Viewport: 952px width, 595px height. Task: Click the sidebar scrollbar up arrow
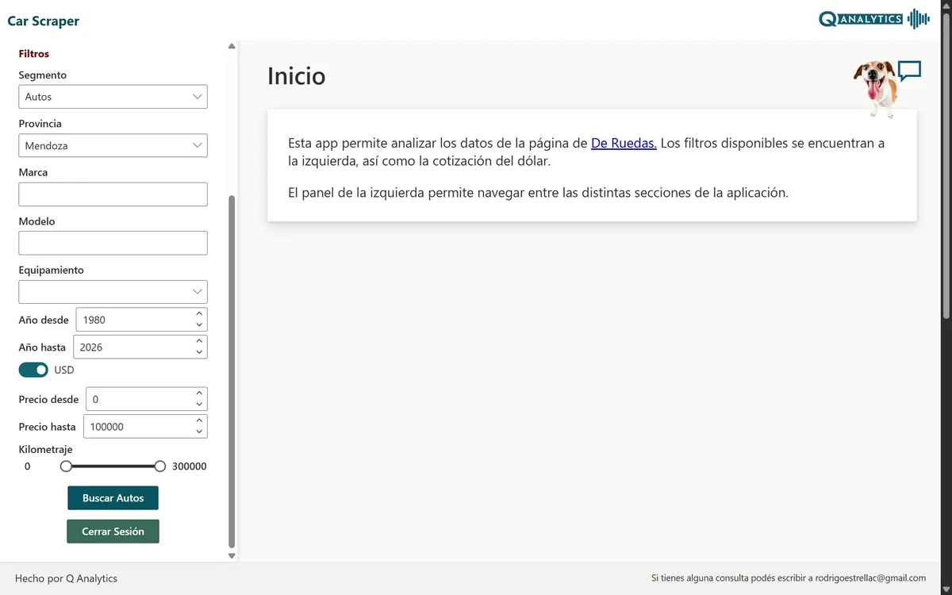click(232, 46)
